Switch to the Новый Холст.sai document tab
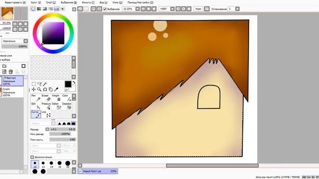The width and height of the screenshot is (319, 179). [98, 171]
